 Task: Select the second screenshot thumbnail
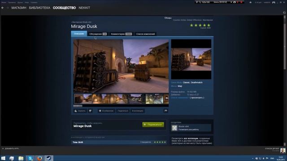point(101,99)
